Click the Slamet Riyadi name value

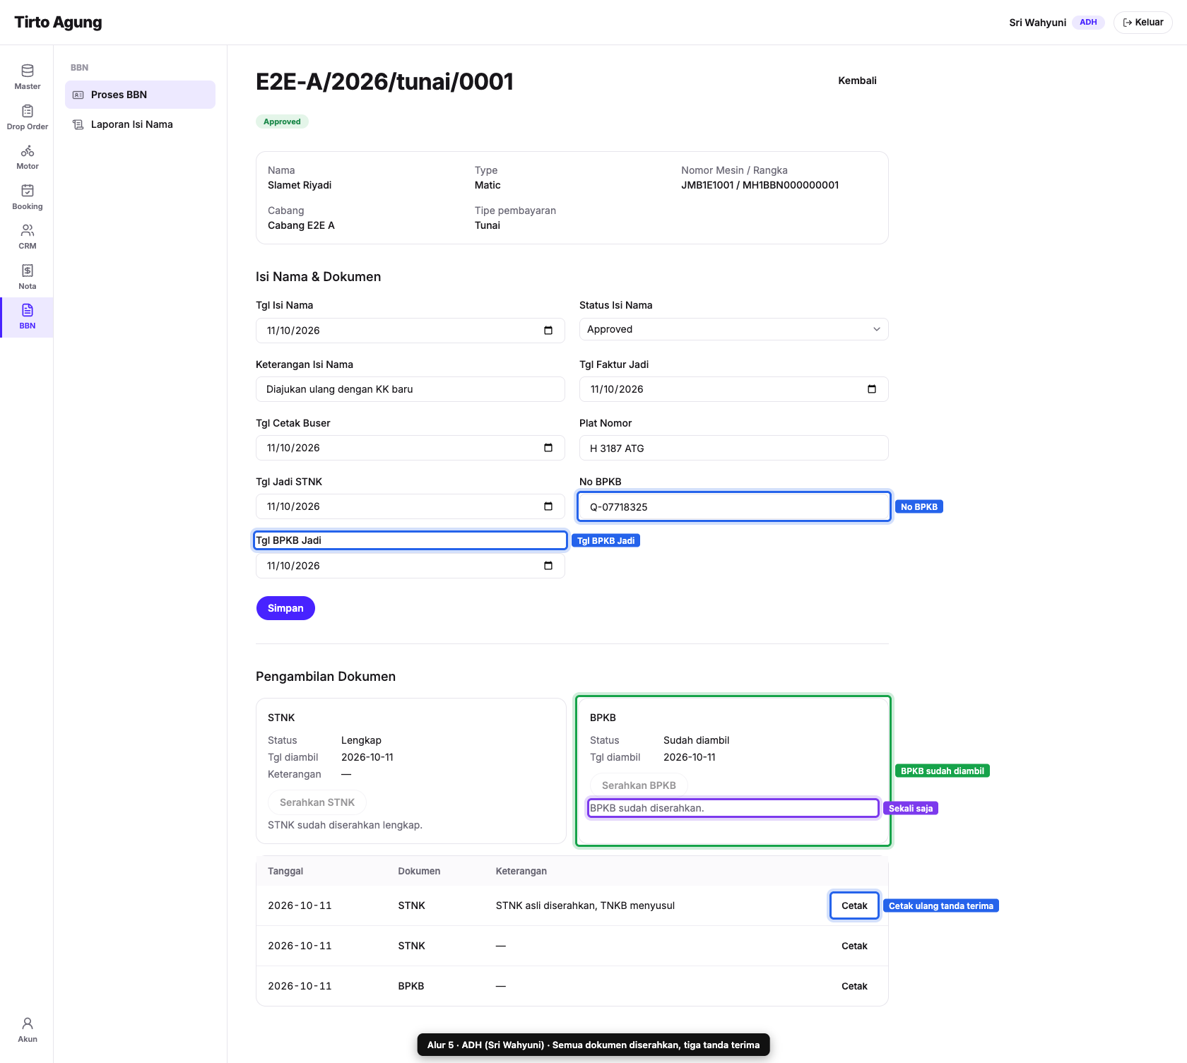pyautogui.click(x=300, y=185)
